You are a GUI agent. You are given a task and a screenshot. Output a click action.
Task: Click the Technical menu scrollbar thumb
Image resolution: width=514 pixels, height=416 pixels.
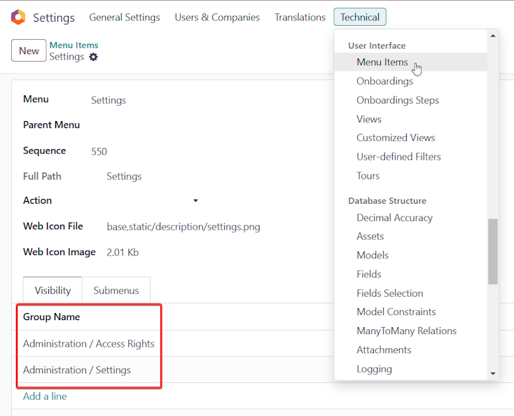click(493, 251)
